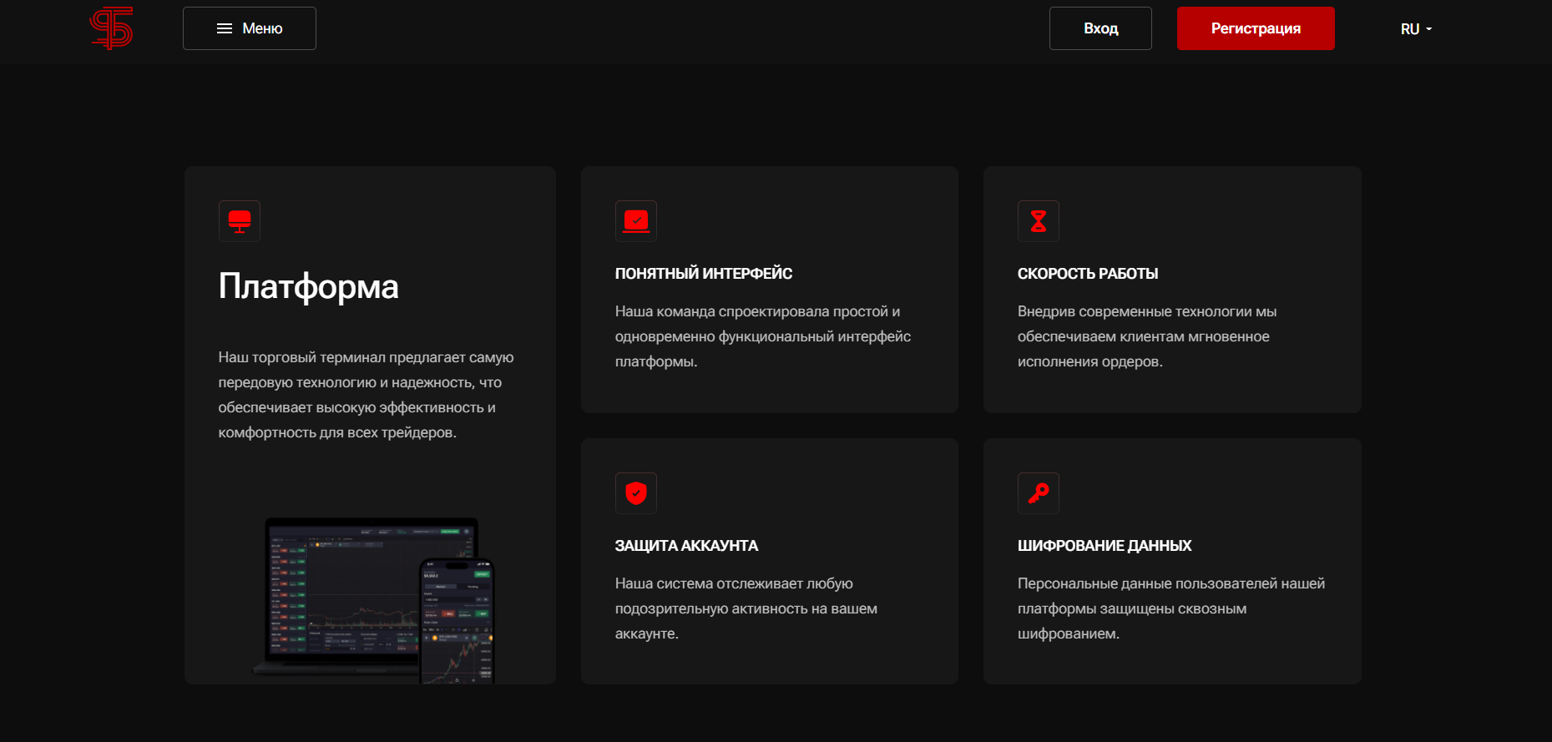Image resolution: width=1552 pixels, height=742 pixels.
Task: Click the hamburger lines icon in Меню
Action: pyautogui.click(x=225, y=28)
